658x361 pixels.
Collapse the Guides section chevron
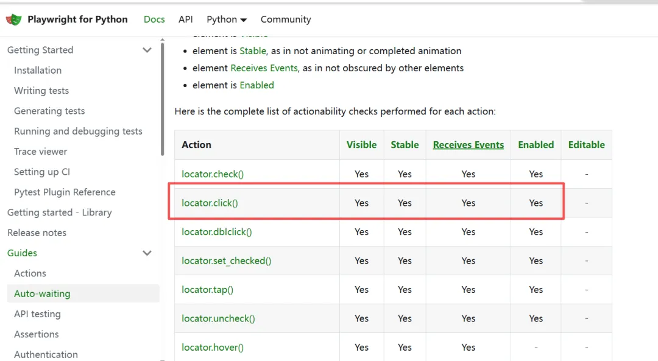tap(147, 253)
